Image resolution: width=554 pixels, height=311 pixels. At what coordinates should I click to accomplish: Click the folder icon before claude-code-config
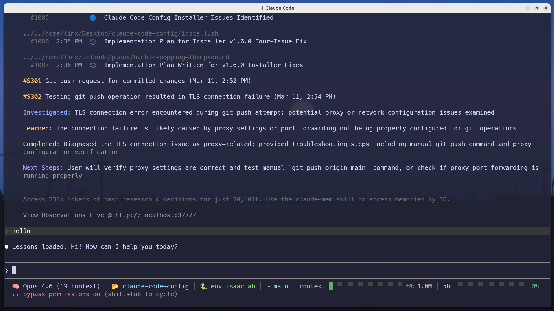coord(115,286)
